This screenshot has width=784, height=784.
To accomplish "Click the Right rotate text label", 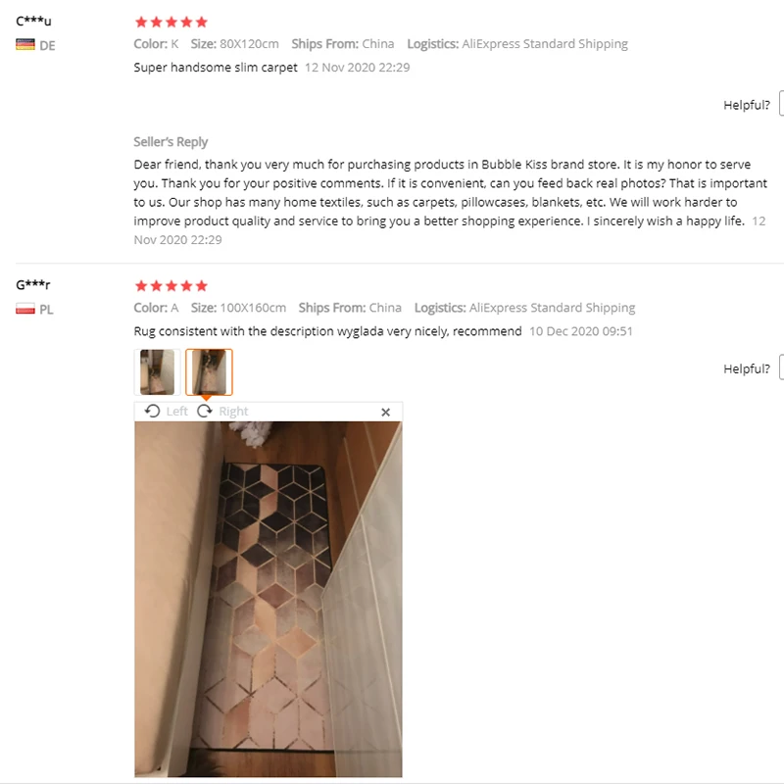I will click(233, 411).
